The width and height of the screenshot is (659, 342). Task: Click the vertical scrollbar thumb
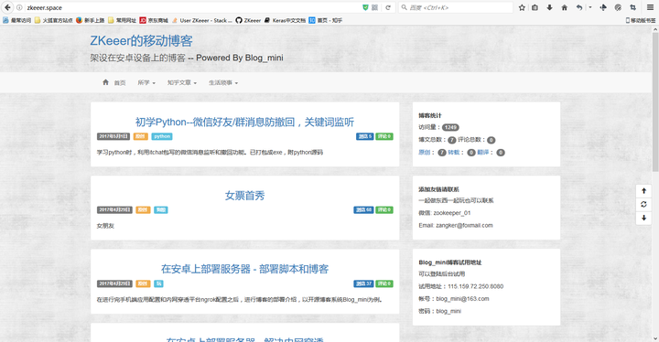click(x=654, y=102)
